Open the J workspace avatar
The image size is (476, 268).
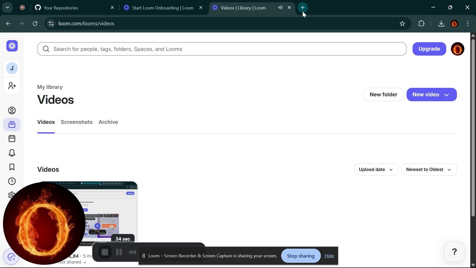[x=12, y=68]
